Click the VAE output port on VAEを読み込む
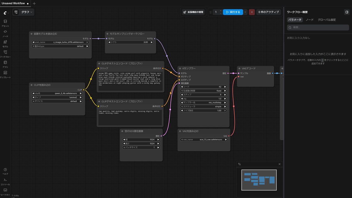The image size is (352, 198). (x=229, y=136)
